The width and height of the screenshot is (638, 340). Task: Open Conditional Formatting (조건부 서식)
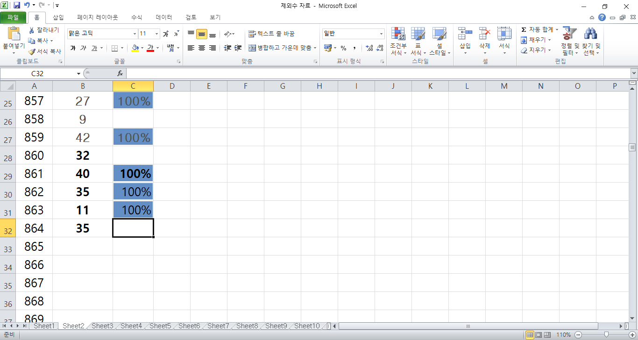click(398, 34)
